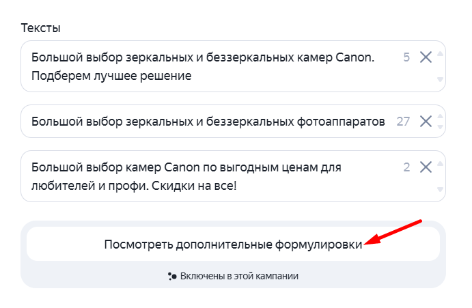This screenshot has width=472, height=308.
Task: Focus the first text field mentioning Подберем лучшее решение
Action: click(x=205, y=66)
